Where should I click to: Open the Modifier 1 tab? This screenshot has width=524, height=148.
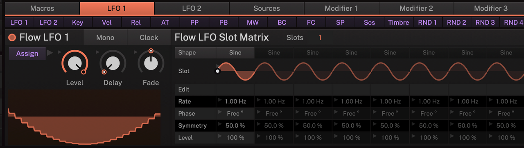click(x=341, y=8)
